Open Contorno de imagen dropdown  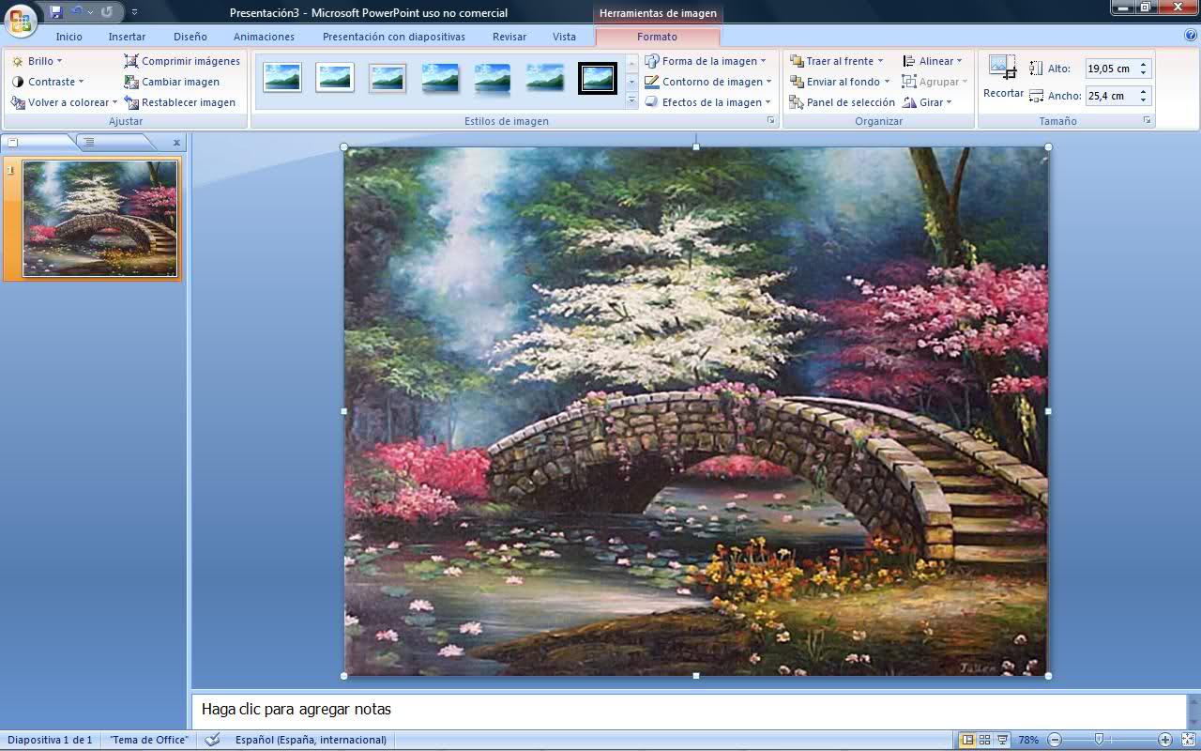point(708,82)
